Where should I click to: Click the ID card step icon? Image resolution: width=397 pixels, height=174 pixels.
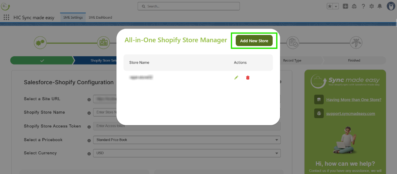pos(103,43)
